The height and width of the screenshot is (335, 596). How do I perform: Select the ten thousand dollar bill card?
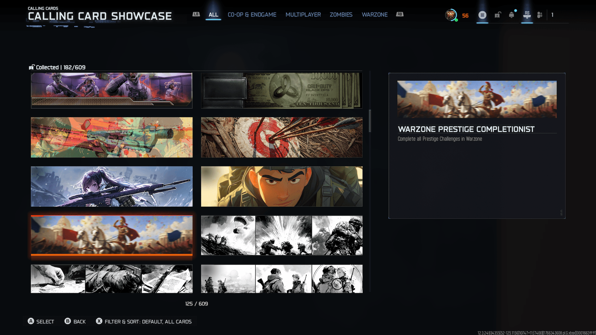[x=282, y=90]
